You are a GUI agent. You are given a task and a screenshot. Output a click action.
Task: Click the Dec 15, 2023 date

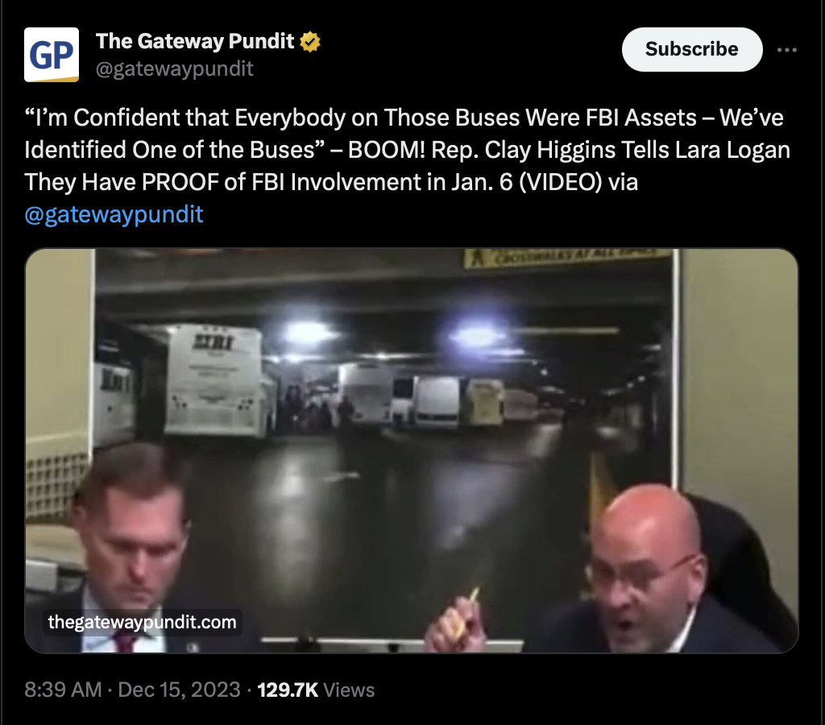(x=179, y=690)
